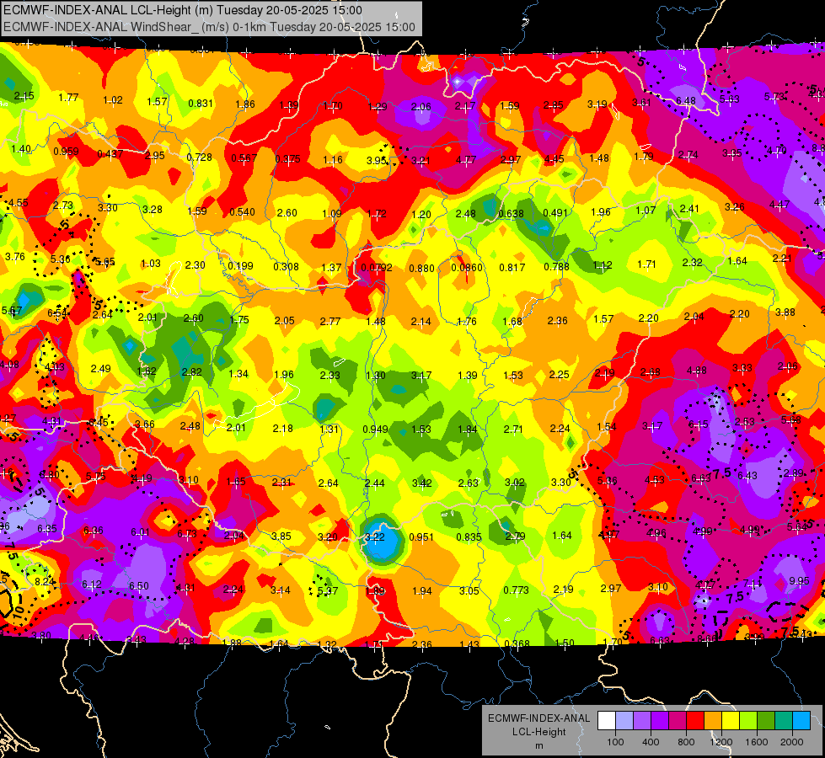Screen dimensions: 825x758
Task: Click the wind shear value 2.33
Action: [x=329, y=375]
